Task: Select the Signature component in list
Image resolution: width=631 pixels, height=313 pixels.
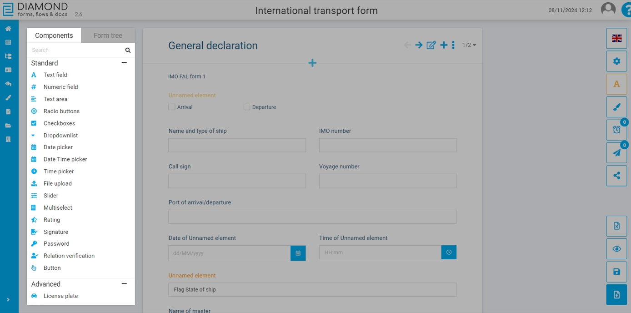Action: pos(55,232)
